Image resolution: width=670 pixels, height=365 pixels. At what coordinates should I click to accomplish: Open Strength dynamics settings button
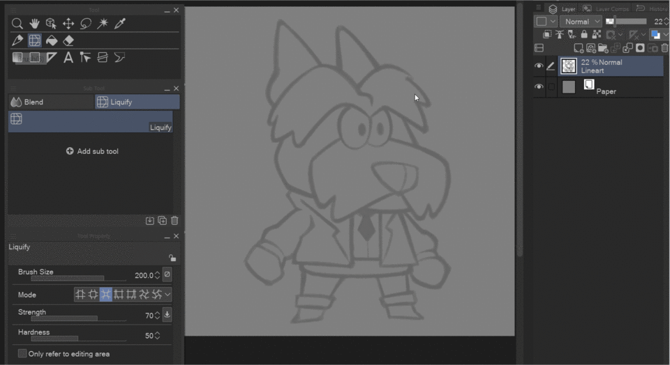167,315
